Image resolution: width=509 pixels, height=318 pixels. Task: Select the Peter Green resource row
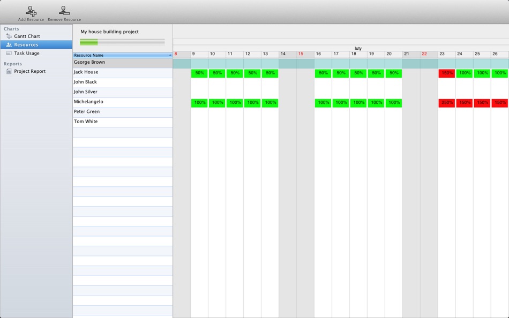[x=122, y=112]
